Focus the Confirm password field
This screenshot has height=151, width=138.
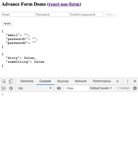pyautogui.click(x=87, y=14)
